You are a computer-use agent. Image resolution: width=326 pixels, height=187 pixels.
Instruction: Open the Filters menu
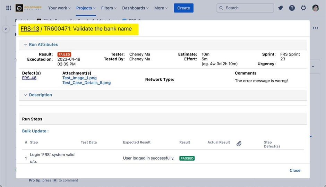[x=109, y=8]
